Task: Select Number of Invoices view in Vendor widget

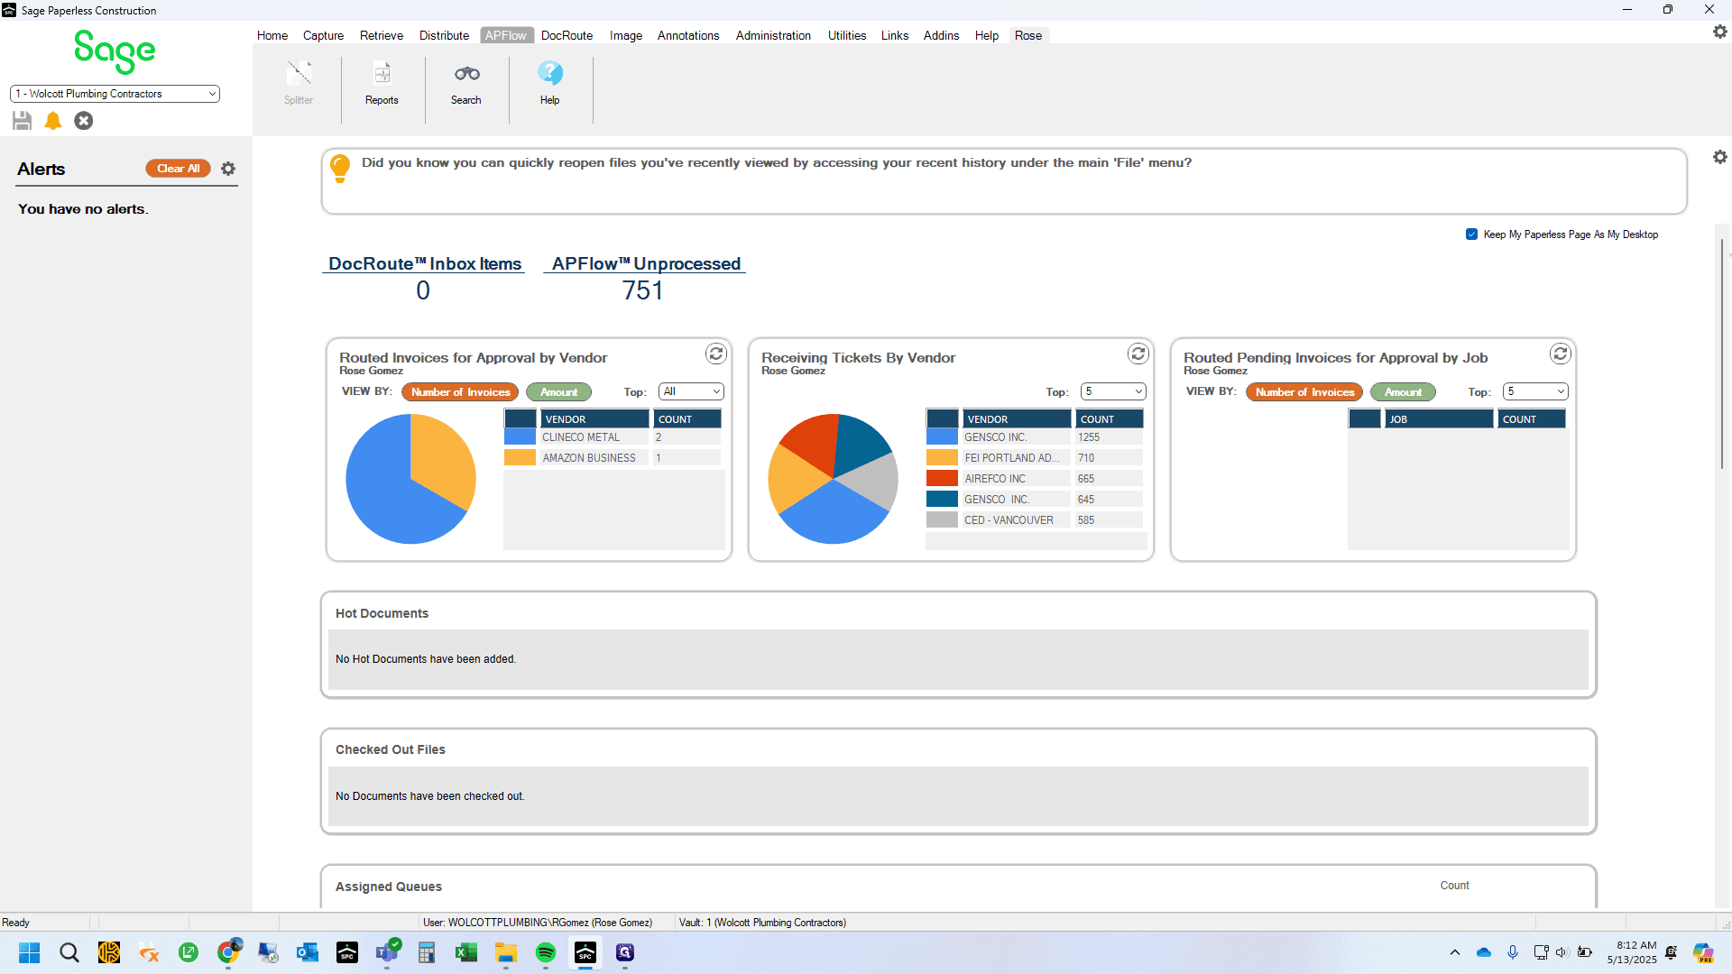Action: coord(460,392)
